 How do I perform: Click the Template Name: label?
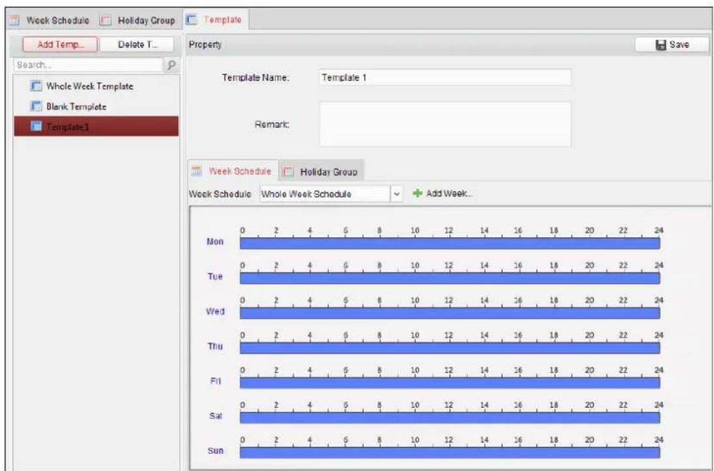point(255,78)
